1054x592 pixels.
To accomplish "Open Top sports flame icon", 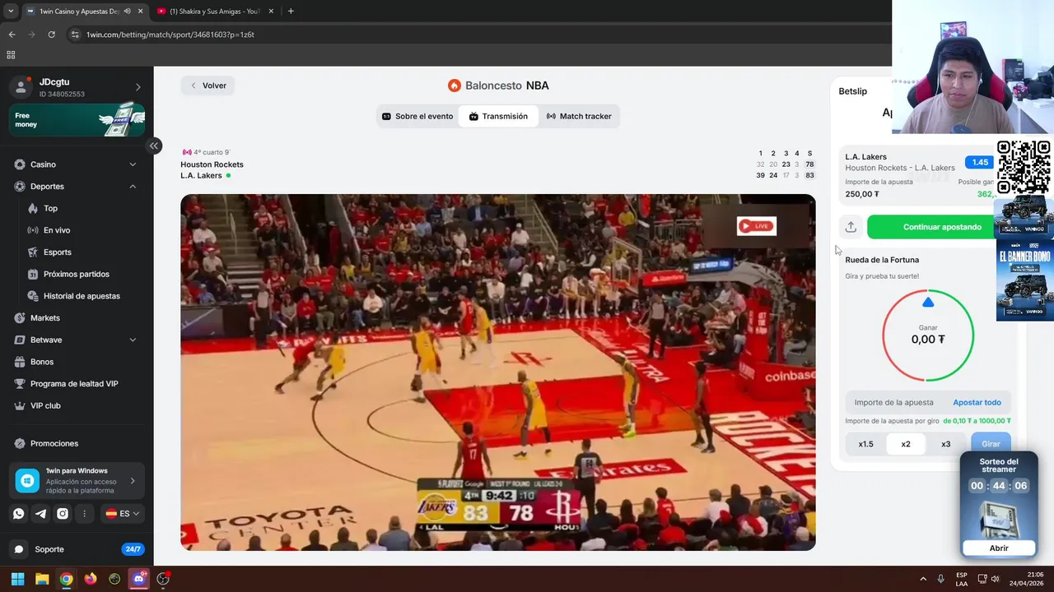I will (x=33, y=208).
